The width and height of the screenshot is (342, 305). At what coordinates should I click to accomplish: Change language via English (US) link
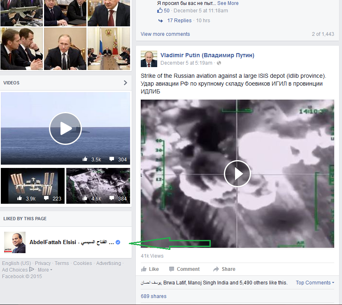16,263
